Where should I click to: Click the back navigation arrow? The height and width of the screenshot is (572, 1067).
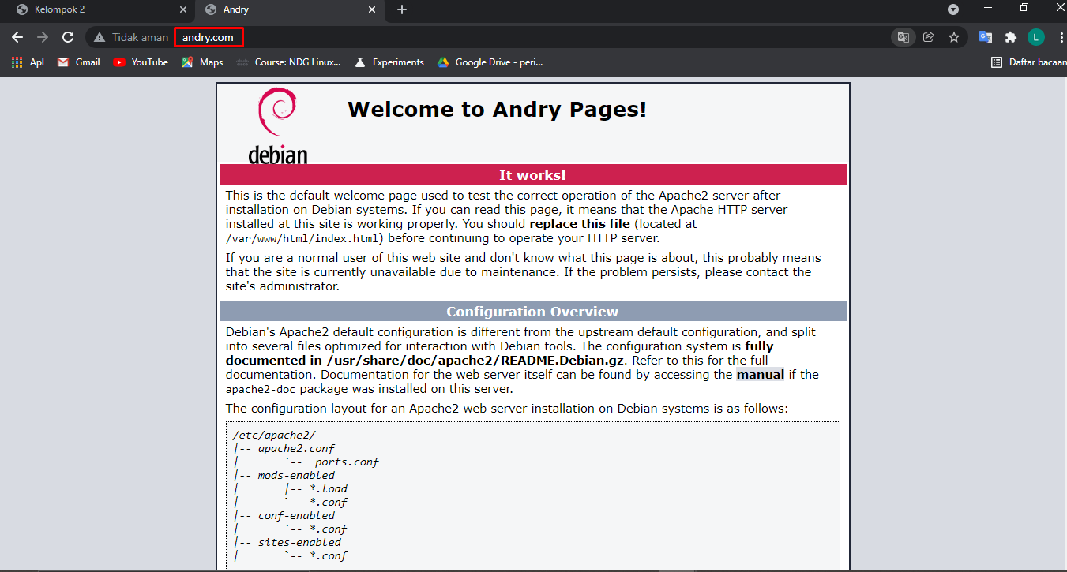[x=17, y=37]
